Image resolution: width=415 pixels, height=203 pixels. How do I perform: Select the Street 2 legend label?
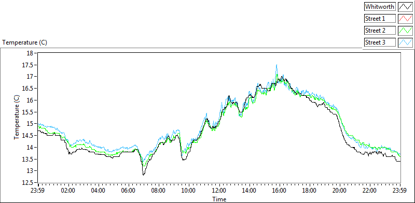(x=380, y=31)
